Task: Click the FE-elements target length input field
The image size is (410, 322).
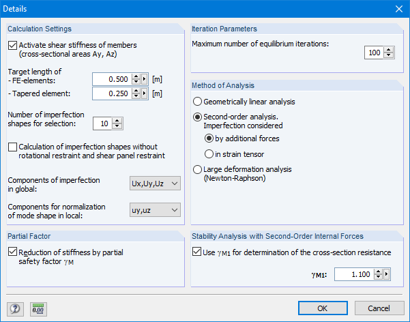Action: pyautogui.click(x=110, y=78)
